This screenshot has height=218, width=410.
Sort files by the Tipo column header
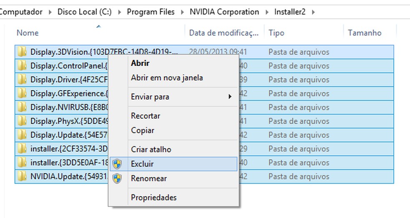coord(276,33)
